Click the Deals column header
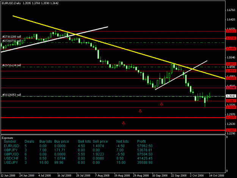Screen dimensions: 237x178 pos(30,142)
